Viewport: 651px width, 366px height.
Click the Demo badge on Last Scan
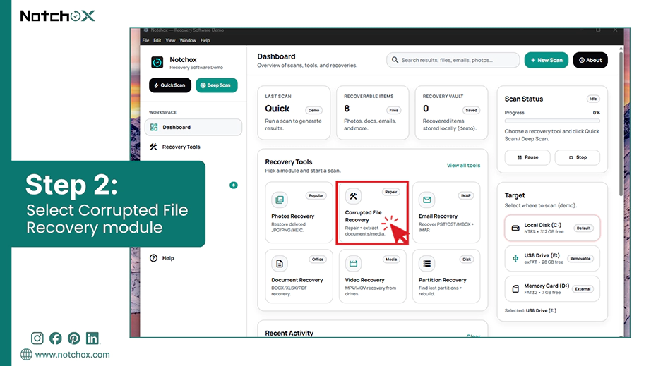pos(314,110)
